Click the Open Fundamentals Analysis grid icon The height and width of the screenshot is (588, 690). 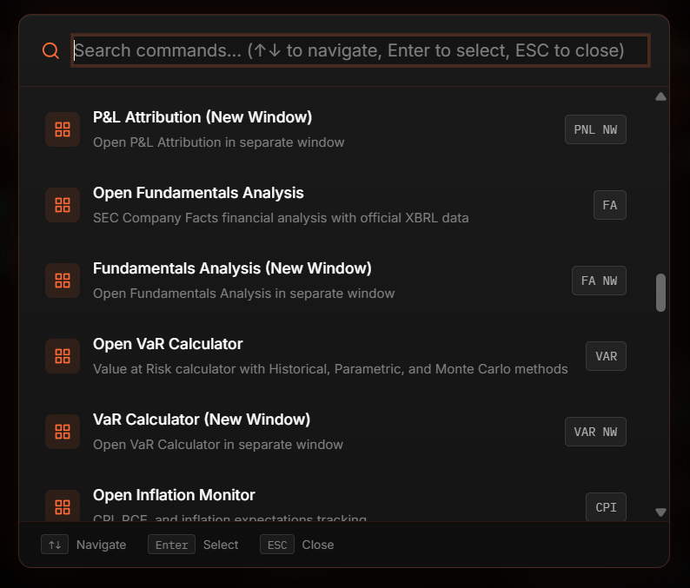point(63,205)
